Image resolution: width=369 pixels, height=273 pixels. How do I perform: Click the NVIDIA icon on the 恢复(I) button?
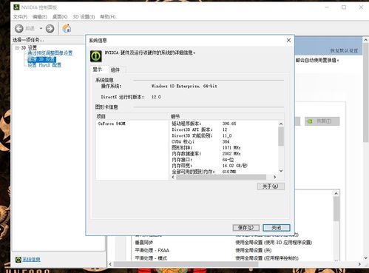310,121
